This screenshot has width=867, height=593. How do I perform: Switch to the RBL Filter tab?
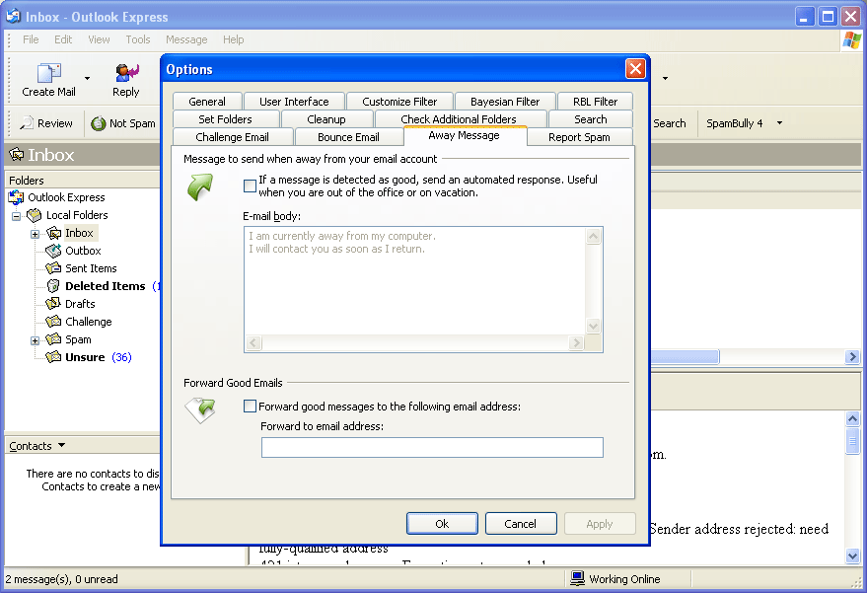coord(595,102)
